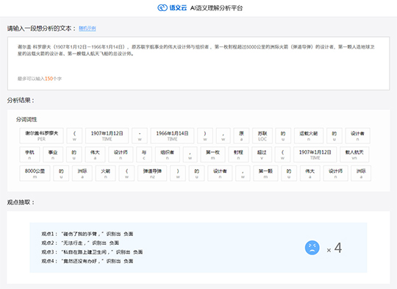Click the 观点3 opinion line
Screen dimensions: 397x289
(x=92, y=252)
